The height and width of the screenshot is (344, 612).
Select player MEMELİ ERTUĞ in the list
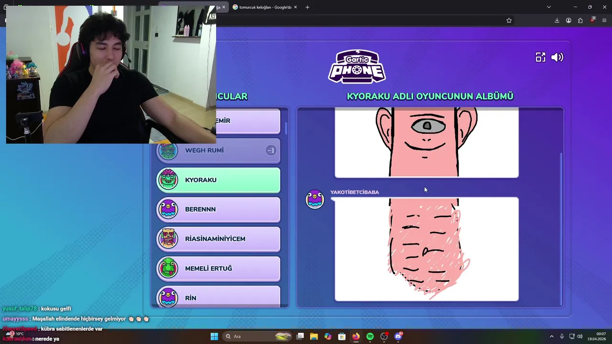(x=219, y=269)
